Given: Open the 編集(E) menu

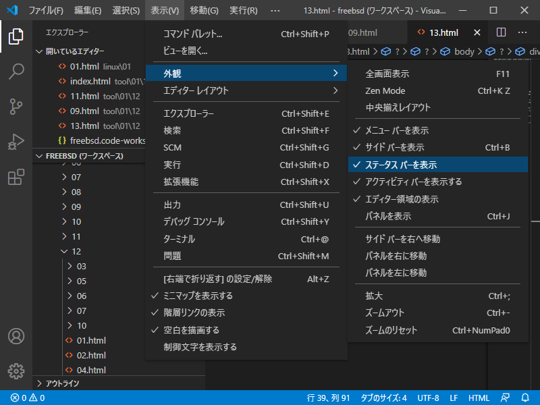Looking at the screenshot, I should (88, 11).
